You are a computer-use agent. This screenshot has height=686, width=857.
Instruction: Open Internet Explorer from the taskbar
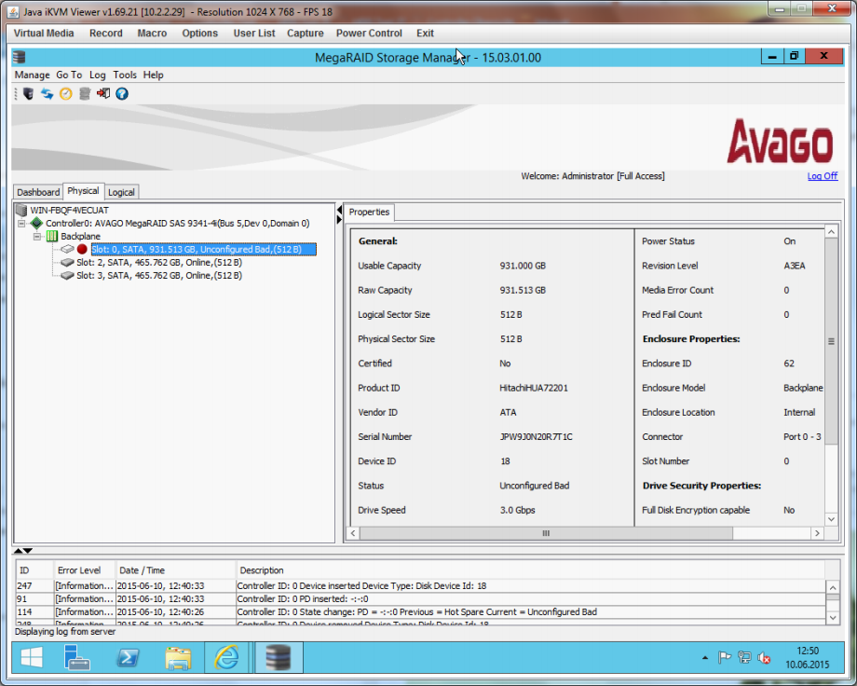click(x=226, y=658)
